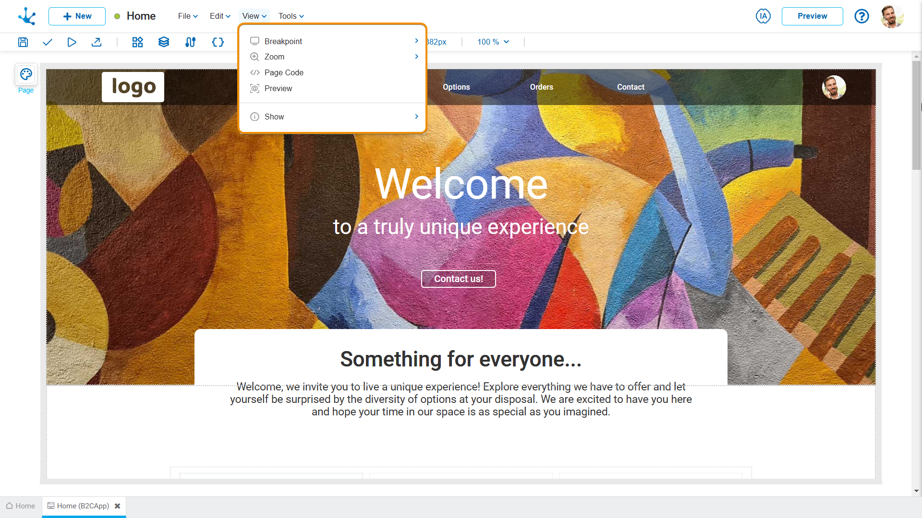Click the checkmark verify icon
The image size is (922, 518).
point(47,42)
